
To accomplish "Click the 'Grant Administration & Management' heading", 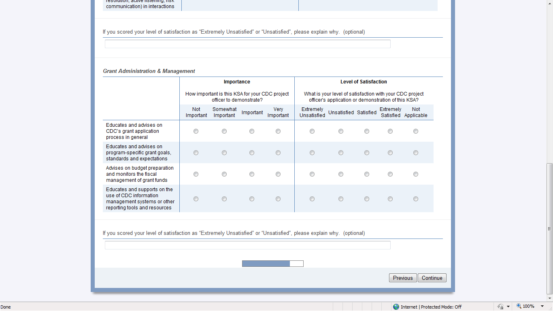I will tap(149, 71).
